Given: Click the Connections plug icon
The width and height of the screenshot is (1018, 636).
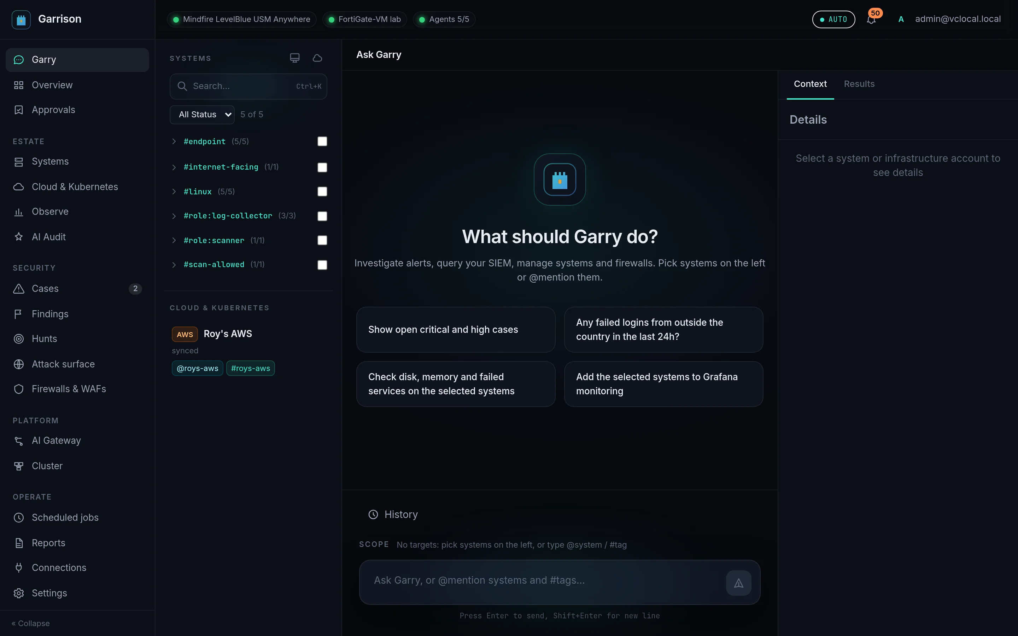Looking at the screenshot, I should [x=18, y=567].
